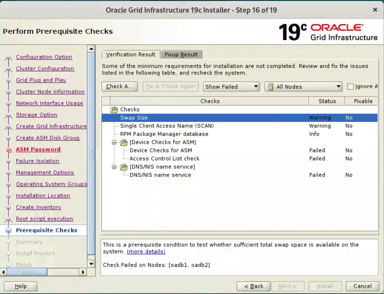Click the Cancel button
Screen dimensions: 384x294
[362, 286]
